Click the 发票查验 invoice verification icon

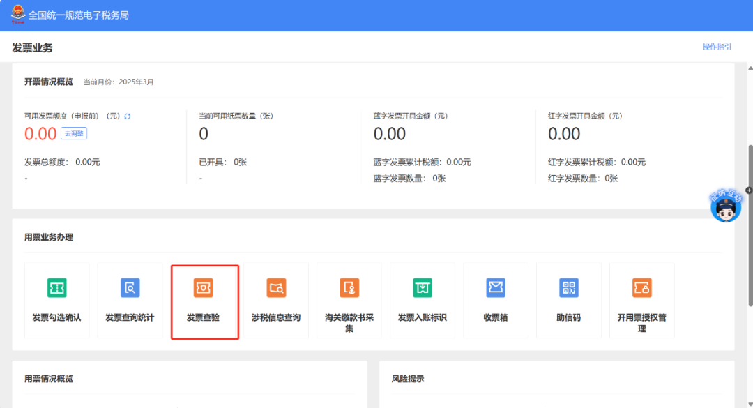coord(203,288)
